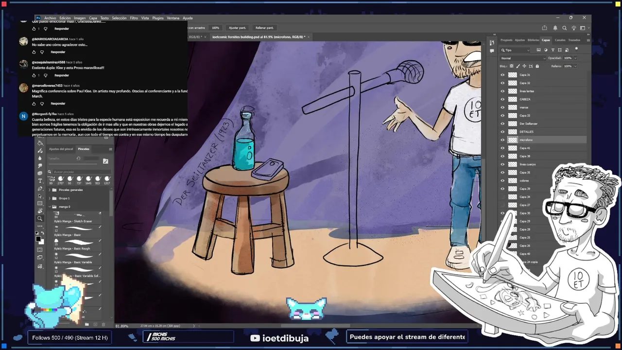This screenshot has width=622, height=350.
Task: Click the Ajustar pant. button
Action: [x=238, y=28]
